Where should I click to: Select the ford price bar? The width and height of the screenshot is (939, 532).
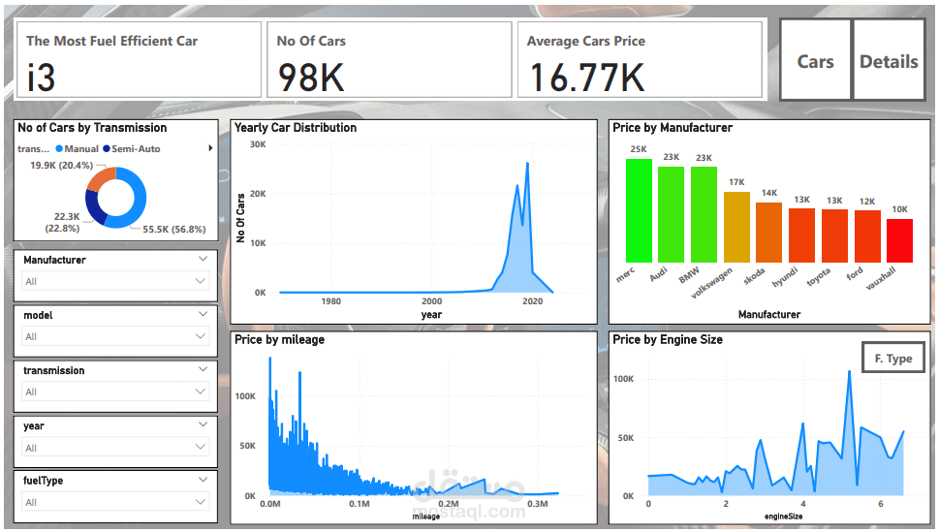(x=867, y=236)
